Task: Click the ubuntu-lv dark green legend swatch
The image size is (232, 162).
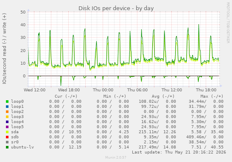Action: click(x=7, y=147)
